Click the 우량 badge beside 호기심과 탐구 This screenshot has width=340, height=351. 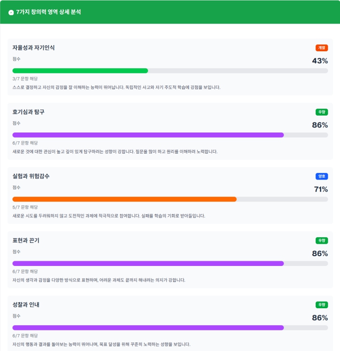click(x=322, y=112)
